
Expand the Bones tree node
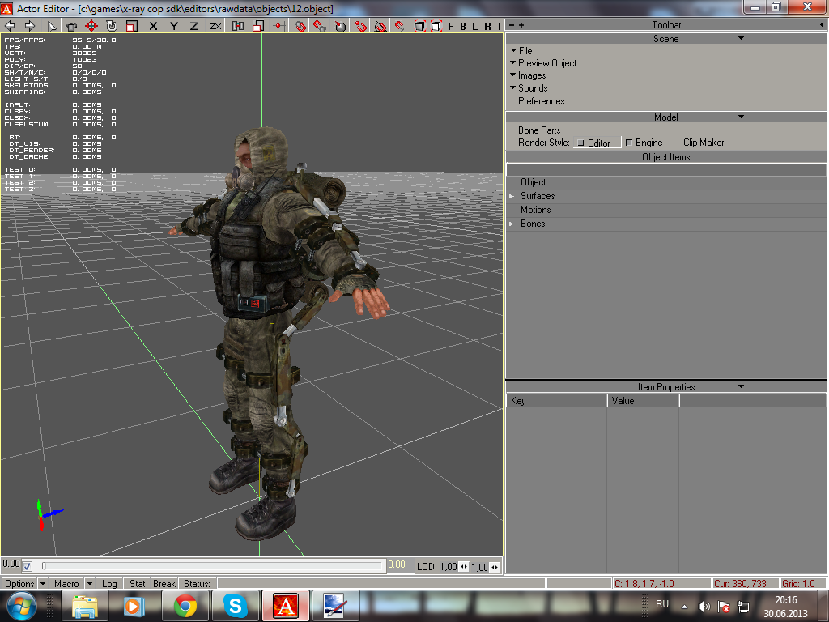coord(512,224)
